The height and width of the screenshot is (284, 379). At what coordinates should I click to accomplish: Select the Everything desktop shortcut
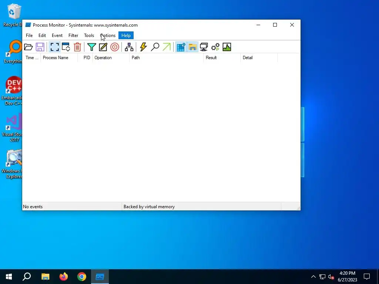(14, 52)
